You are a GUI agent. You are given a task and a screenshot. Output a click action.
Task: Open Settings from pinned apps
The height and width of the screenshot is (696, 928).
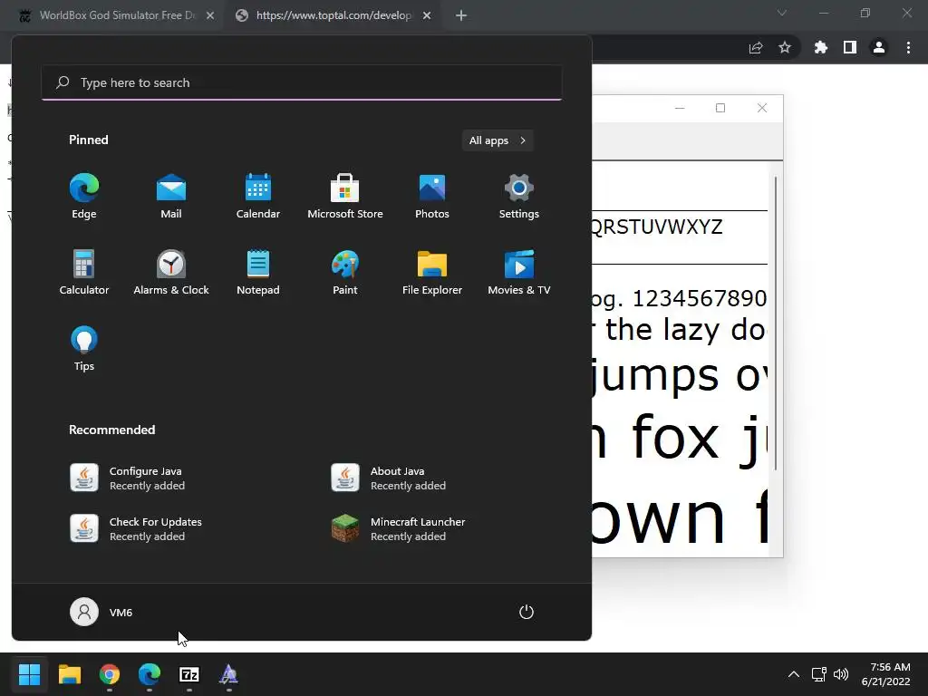click(519, 197)
